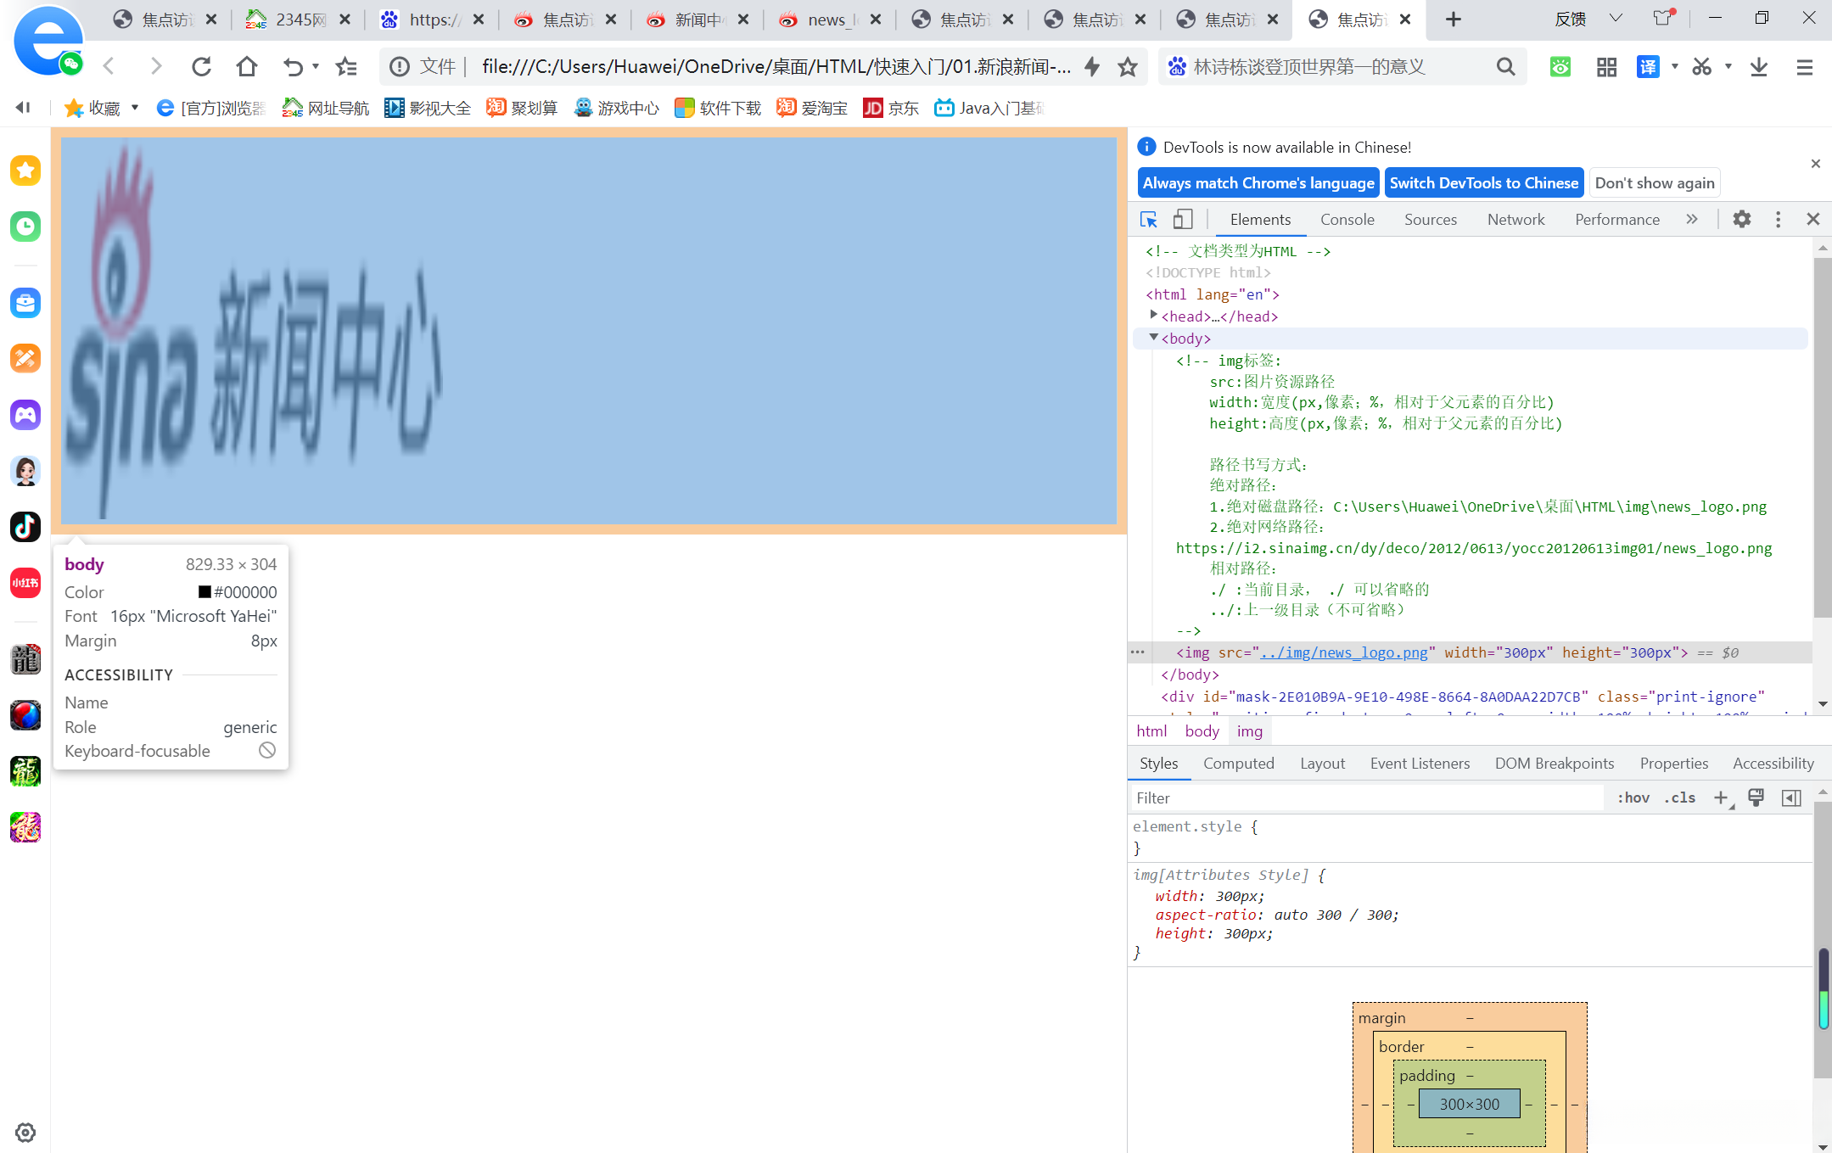Collapse the body element tree node

(x=1153, y=338)
